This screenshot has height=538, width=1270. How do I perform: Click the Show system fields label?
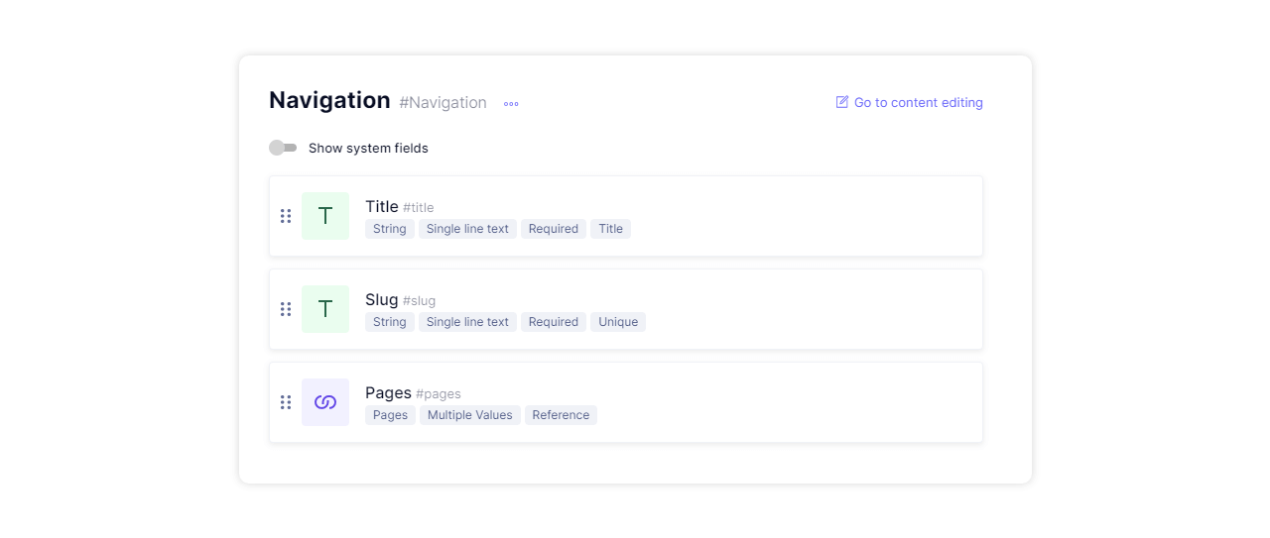pyautogui.click(x=368, y=149)
